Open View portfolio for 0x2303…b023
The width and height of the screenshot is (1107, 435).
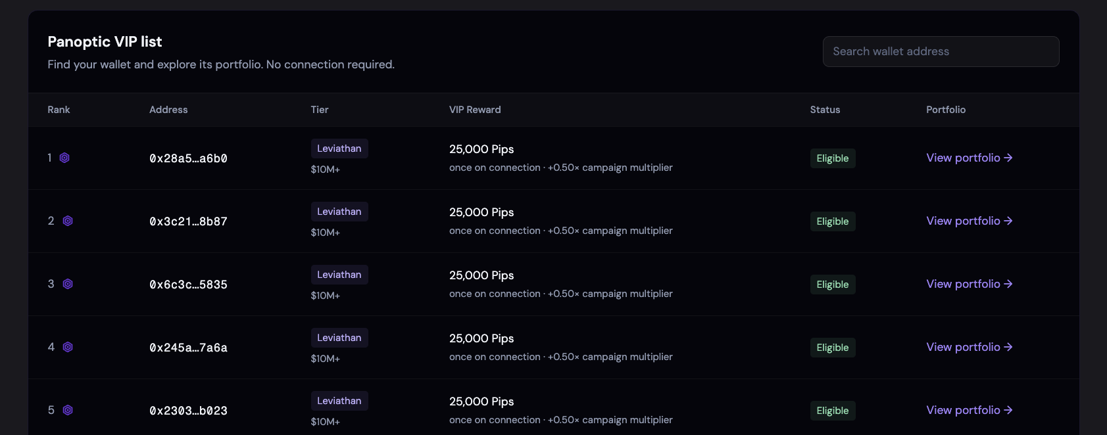[x=969, y=410]
